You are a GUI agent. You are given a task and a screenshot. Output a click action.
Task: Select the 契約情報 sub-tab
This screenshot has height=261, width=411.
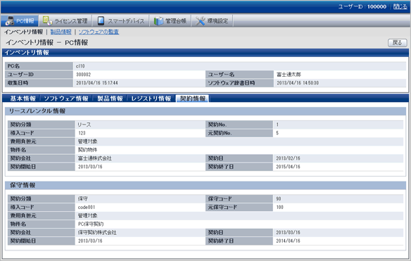click(192, 98)
